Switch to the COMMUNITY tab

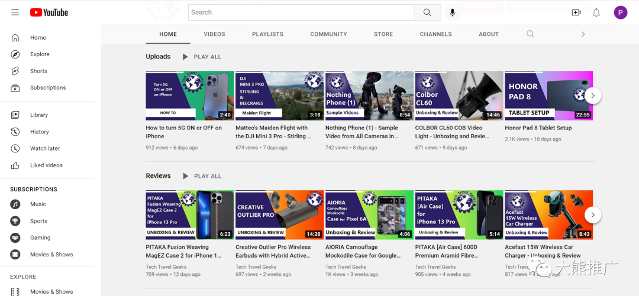328,34
